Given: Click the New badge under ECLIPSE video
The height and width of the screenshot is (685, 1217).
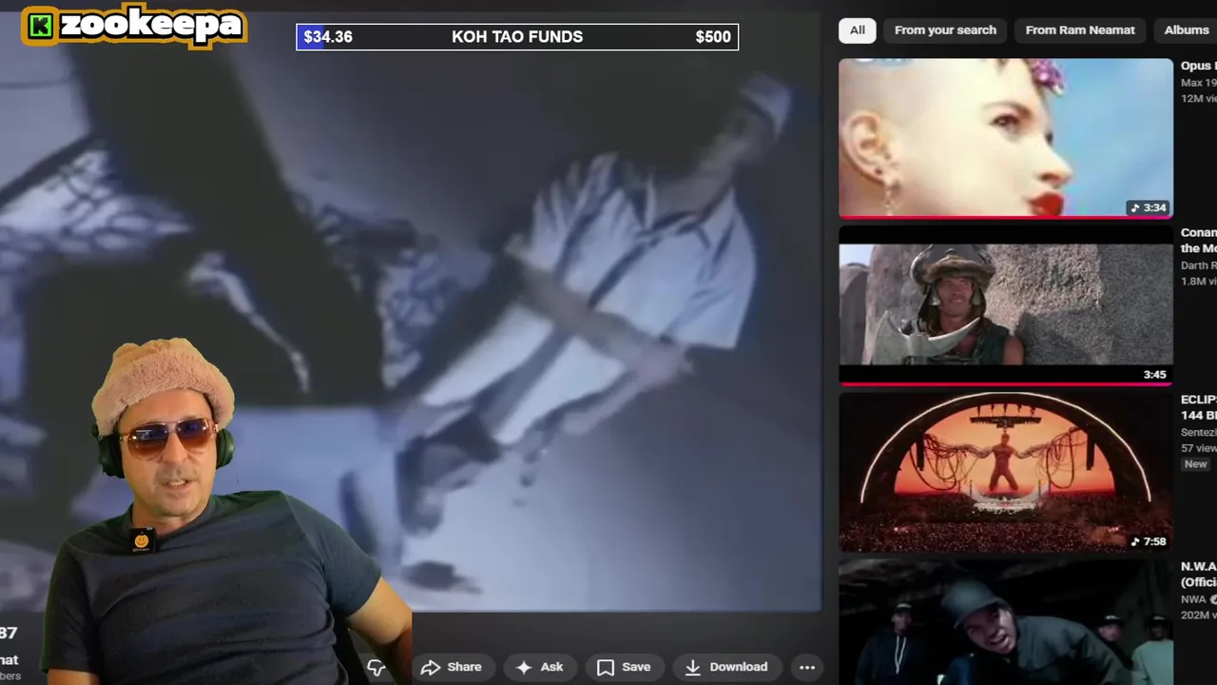Looking at the screenshot, I should coord(1195,464).
